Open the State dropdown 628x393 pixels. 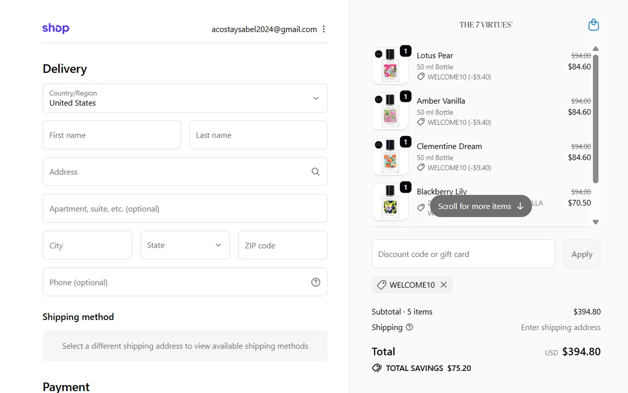coord(185,245)
